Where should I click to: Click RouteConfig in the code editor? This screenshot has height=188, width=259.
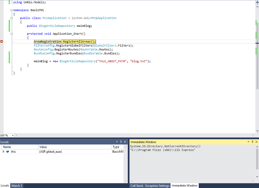tap(43, 49)
